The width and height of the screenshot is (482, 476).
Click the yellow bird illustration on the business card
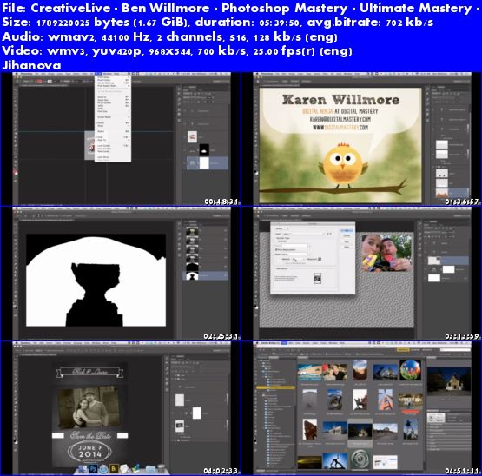(343, 166)
